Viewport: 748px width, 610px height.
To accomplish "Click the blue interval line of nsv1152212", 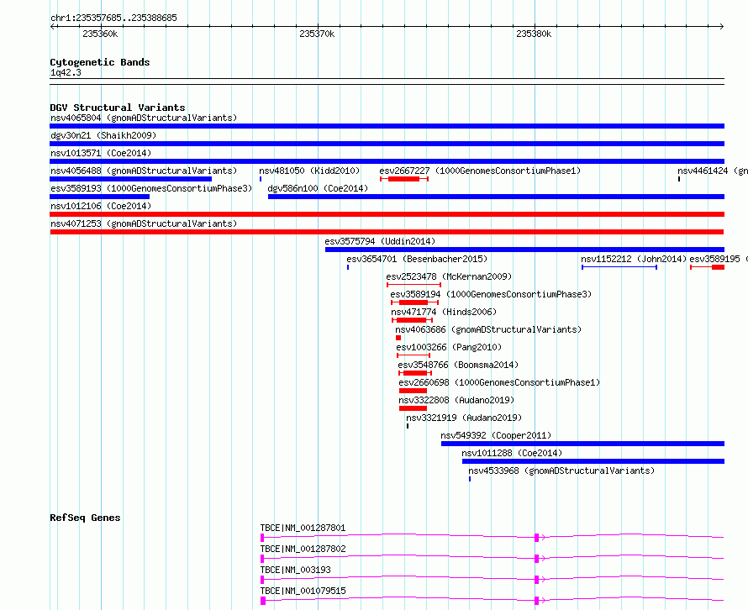I will tap(619, 267).
